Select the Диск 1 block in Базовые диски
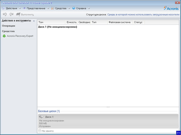The width and height of the screenshot is (181, 135). [x=108, y=121]
